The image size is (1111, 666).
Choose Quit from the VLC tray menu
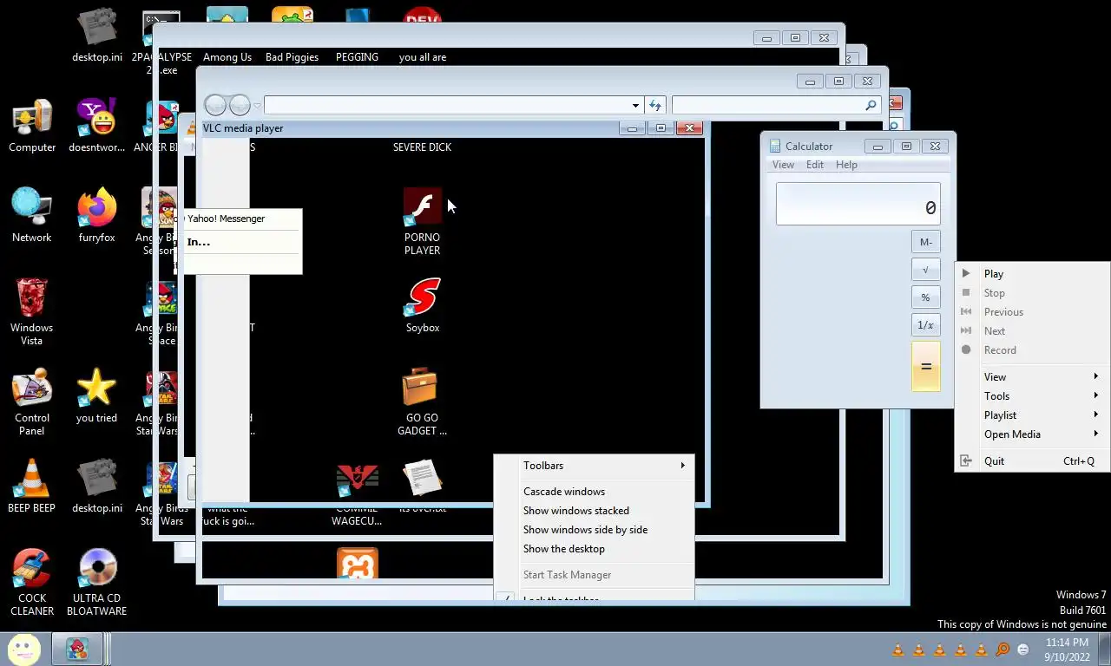pyautogui.click(x=1032, y=461)
